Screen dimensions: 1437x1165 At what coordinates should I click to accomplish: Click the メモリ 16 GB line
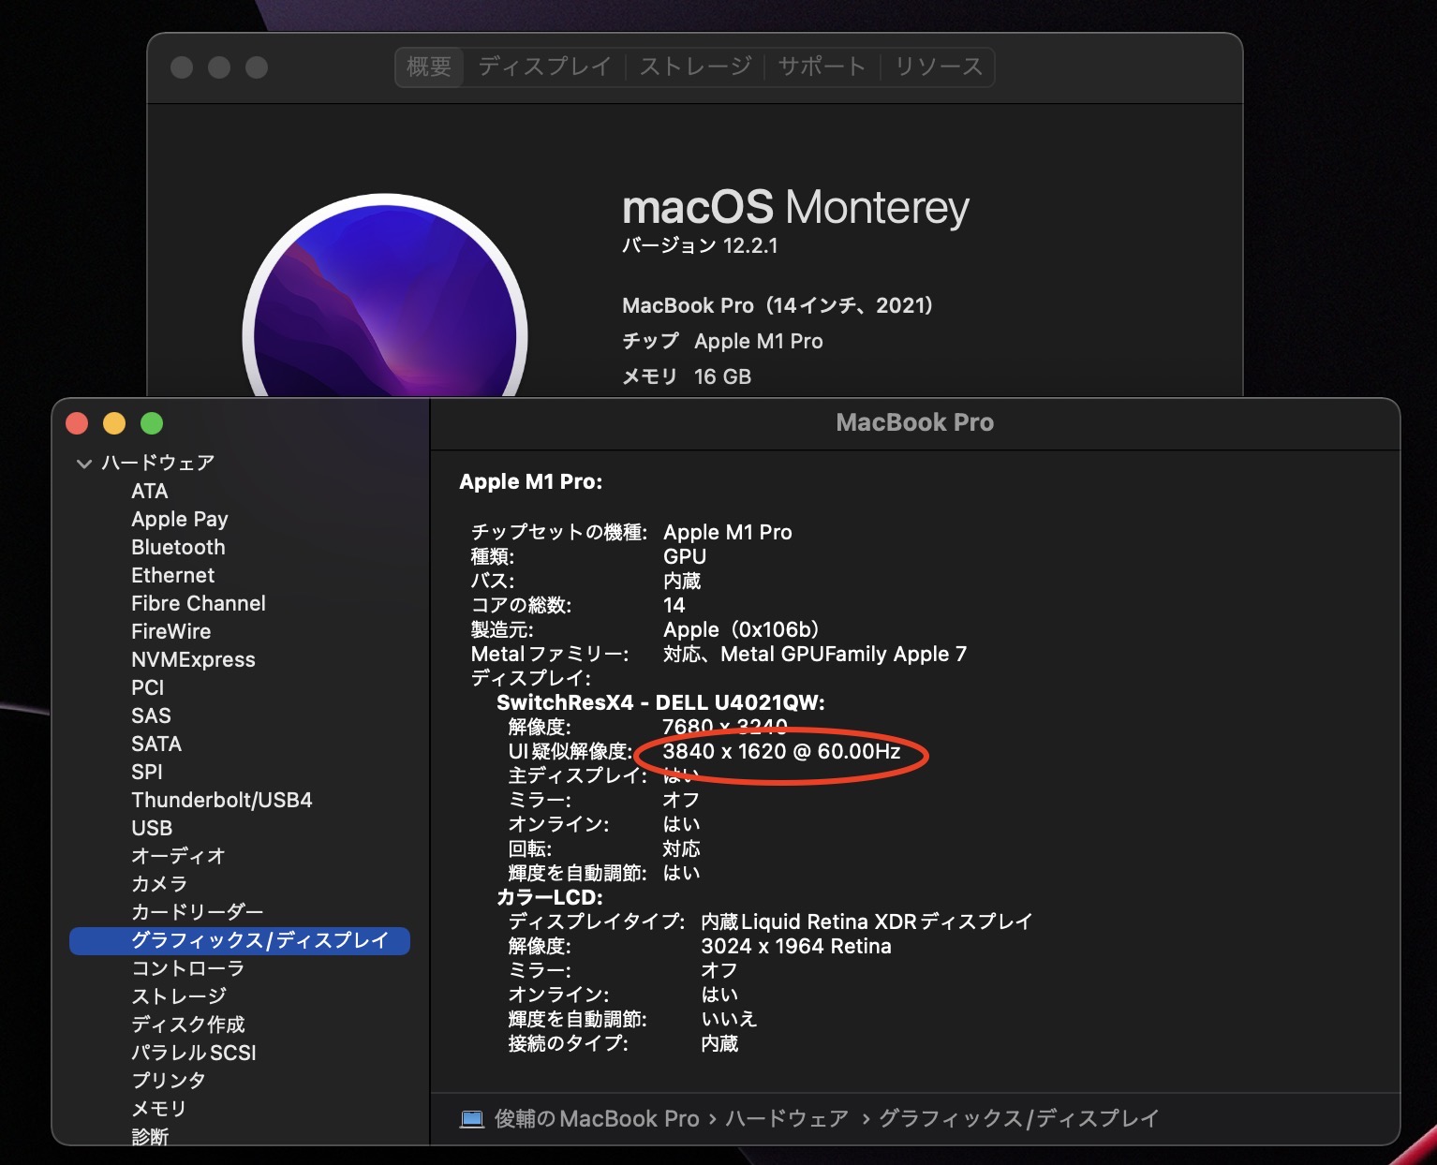(687, 376)
